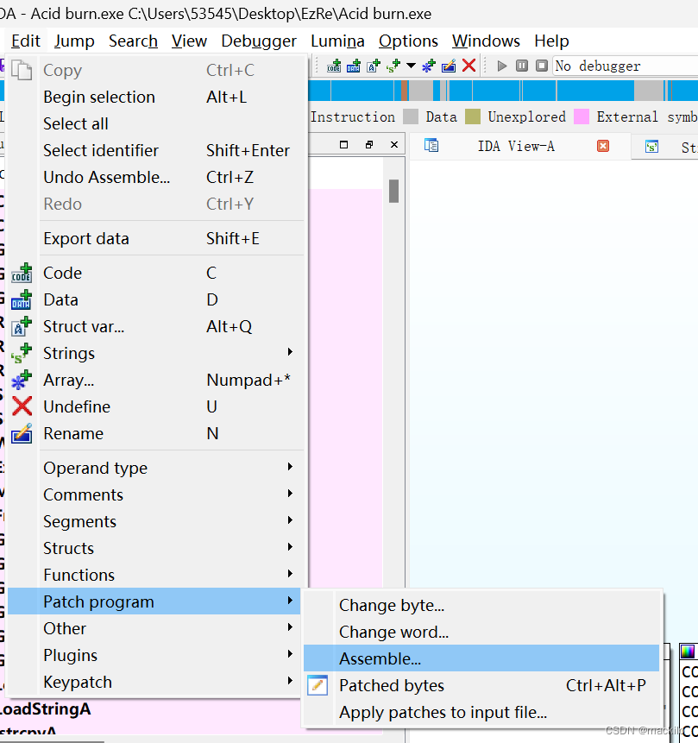Click the External symbol pink swatch

pyautogui.click(x=582, y=116)
